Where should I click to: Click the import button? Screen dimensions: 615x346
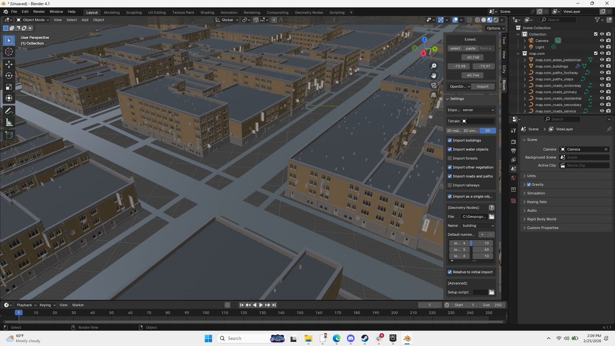tap(483, 87)
